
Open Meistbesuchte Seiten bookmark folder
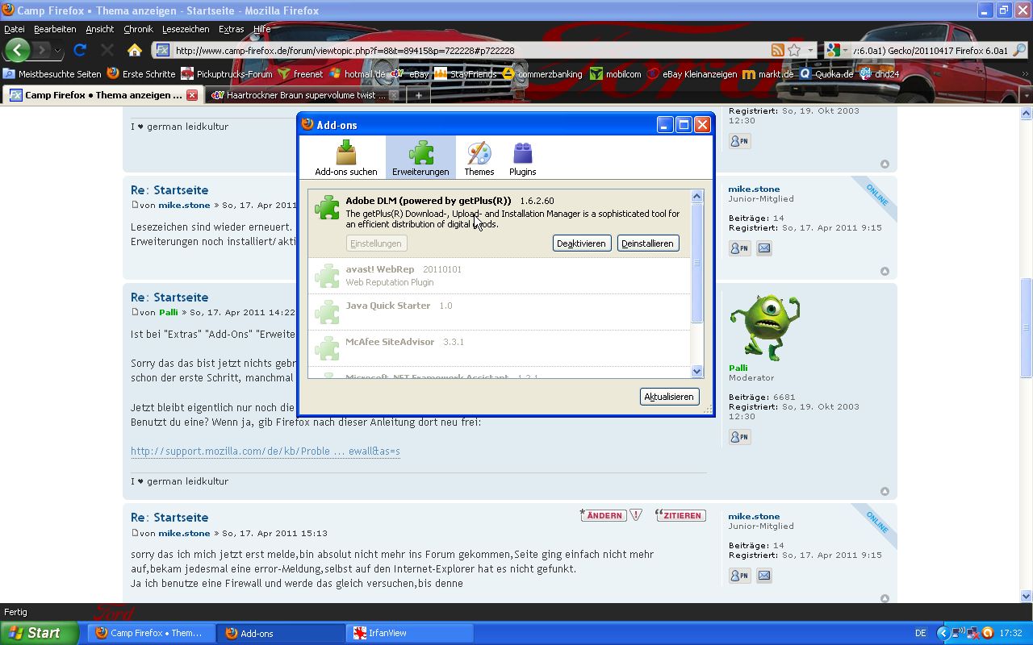(x=52, y=73)
